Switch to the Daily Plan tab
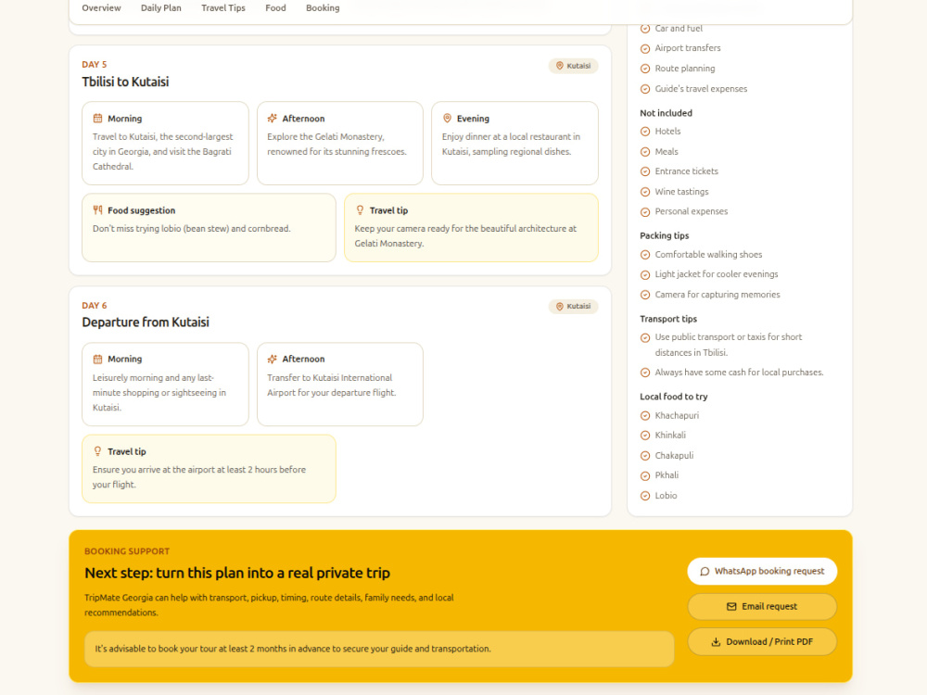This screenshot has width=927, height=695. [x=160, y=7]
